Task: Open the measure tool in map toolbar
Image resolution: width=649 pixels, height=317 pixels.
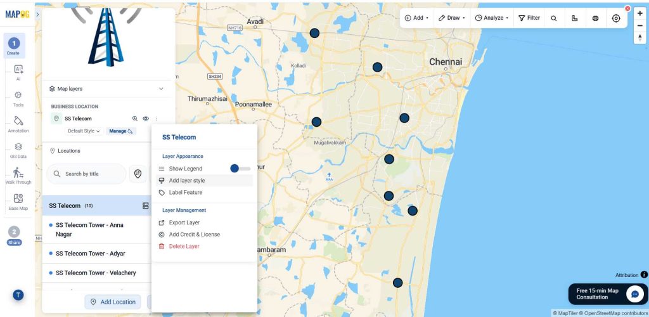Action: 574,18
